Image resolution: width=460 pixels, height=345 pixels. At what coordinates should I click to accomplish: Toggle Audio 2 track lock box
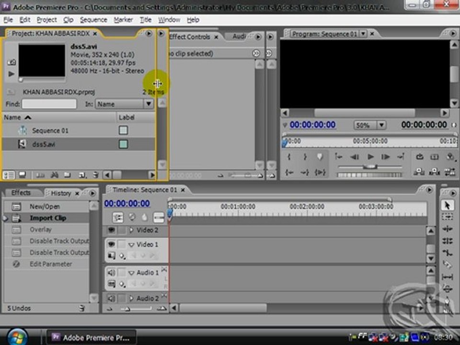tap(121, 299)
